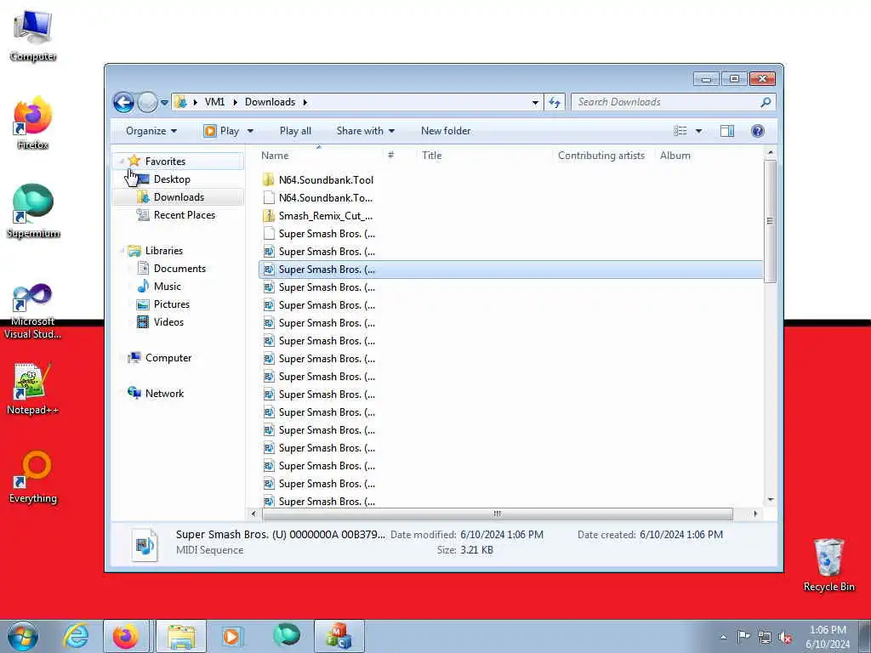Sort by the Title column header

(431, 156)
